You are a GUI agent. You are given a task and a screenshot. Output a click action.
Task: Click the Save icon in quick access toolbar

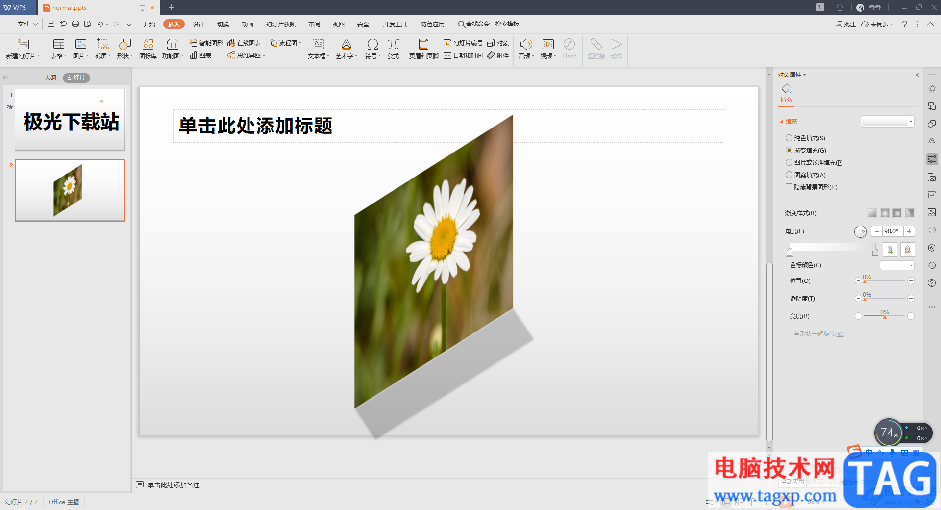pos(50,24)
